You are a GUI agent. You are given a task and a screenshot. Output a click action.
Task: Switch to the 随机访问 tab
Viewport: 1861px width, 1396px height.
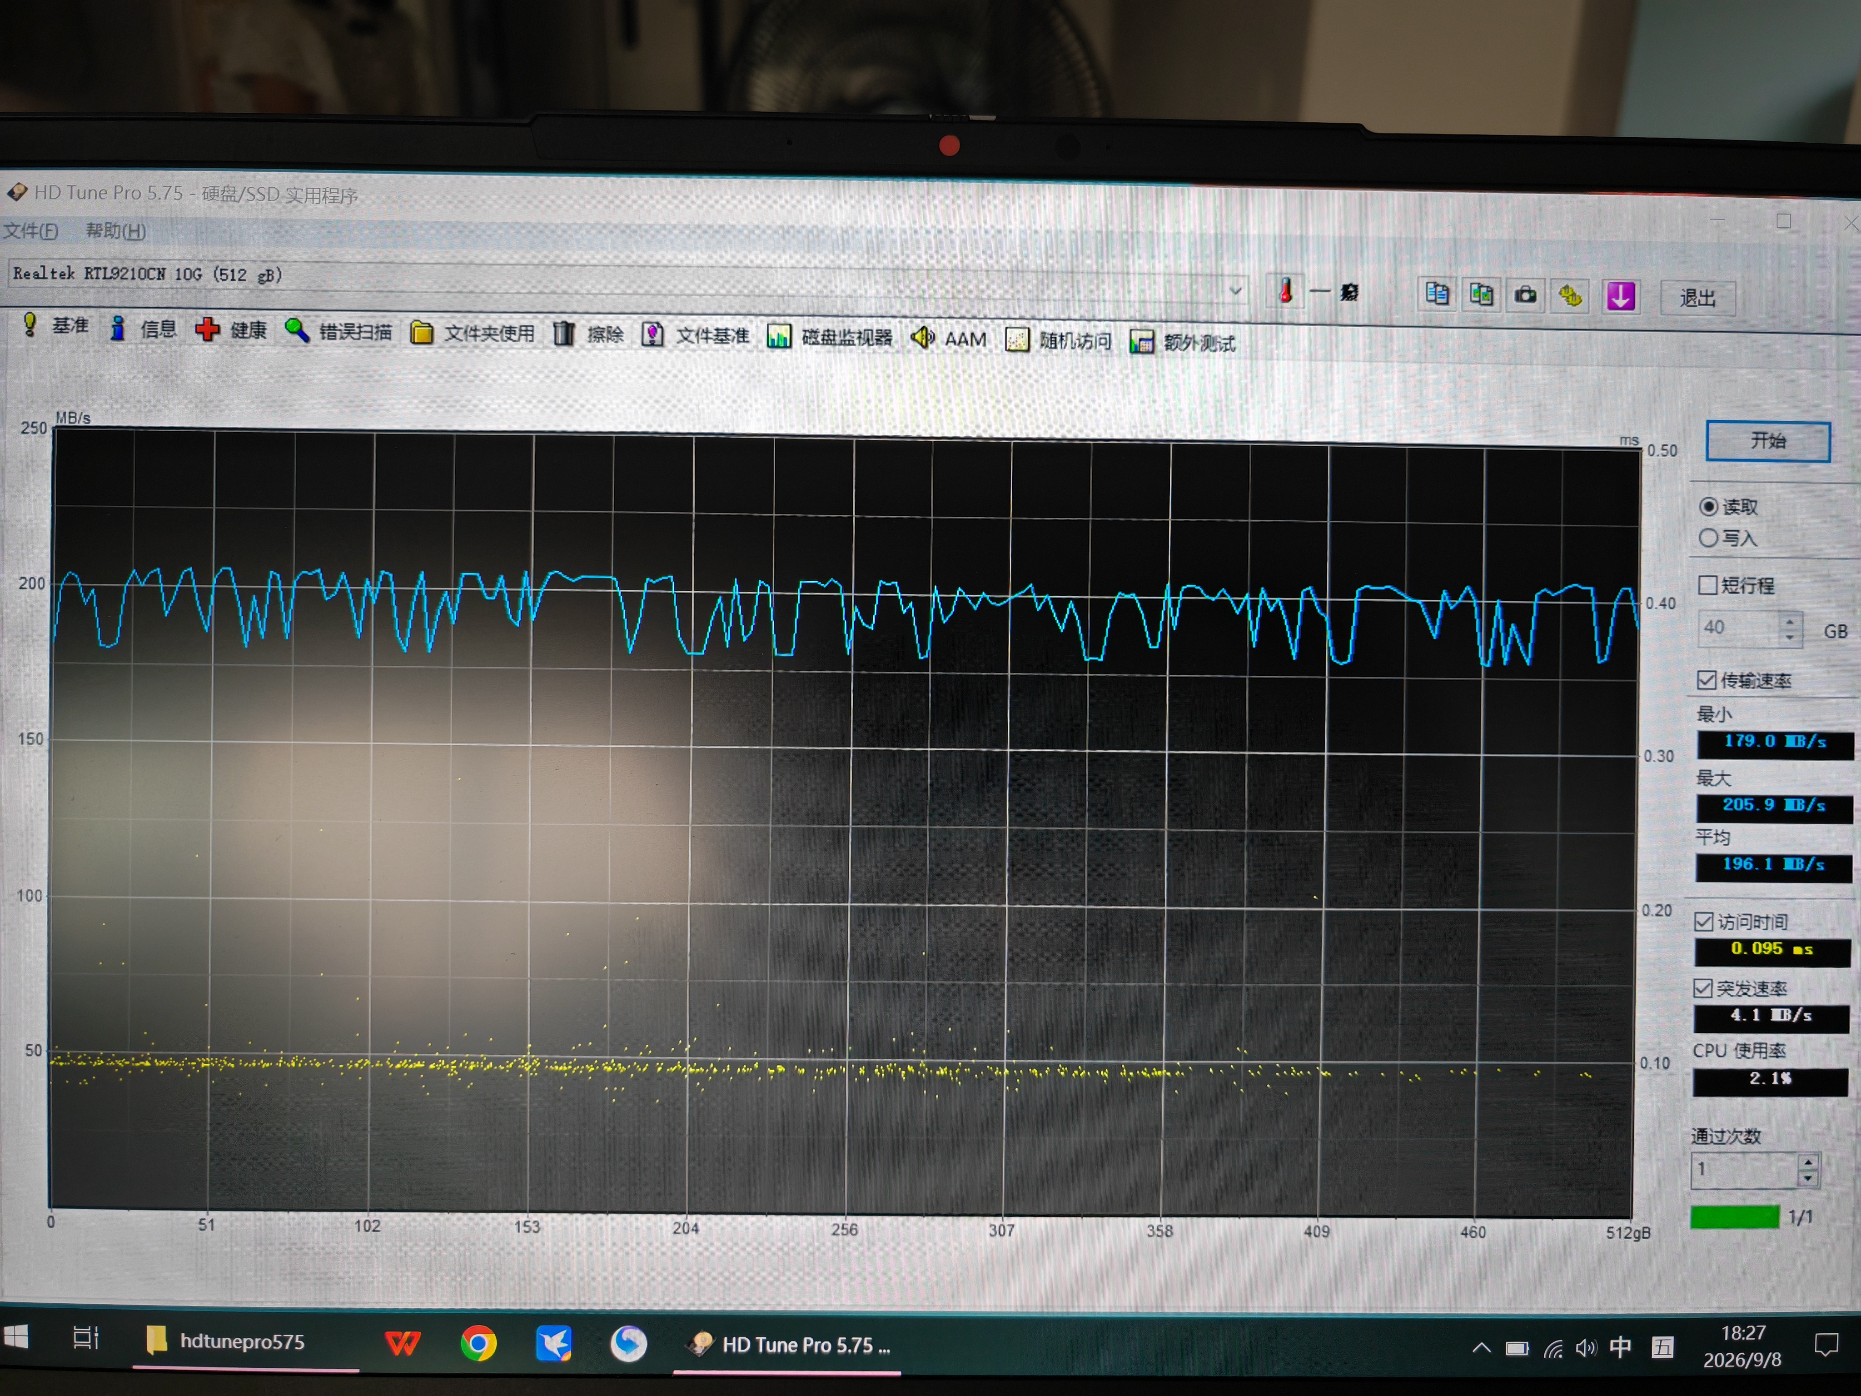pos(1058,341)
